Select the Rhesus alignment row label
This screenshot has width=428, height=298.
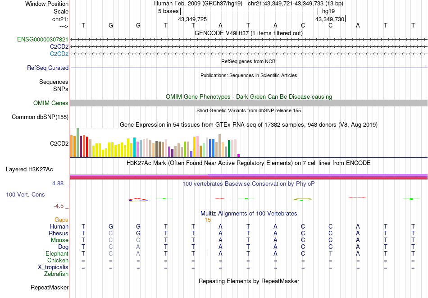[59, 234]
